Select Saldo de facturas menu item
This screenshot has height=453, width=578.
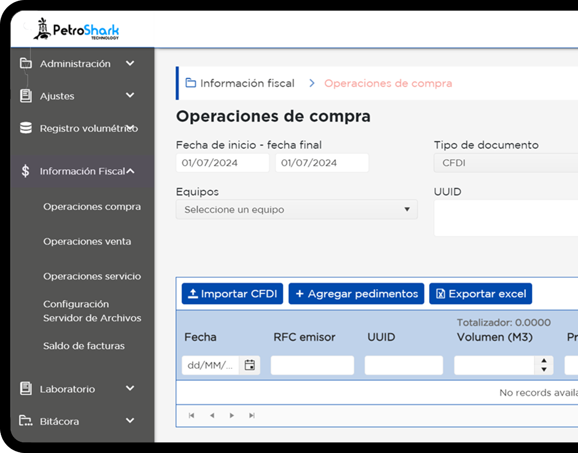[x=84, y=346]
